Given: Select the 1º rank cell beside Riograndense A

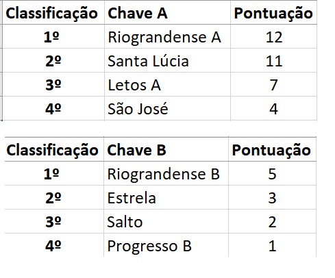Looking at the screenshot, I should pyautogui.click(x=53, y=36).
